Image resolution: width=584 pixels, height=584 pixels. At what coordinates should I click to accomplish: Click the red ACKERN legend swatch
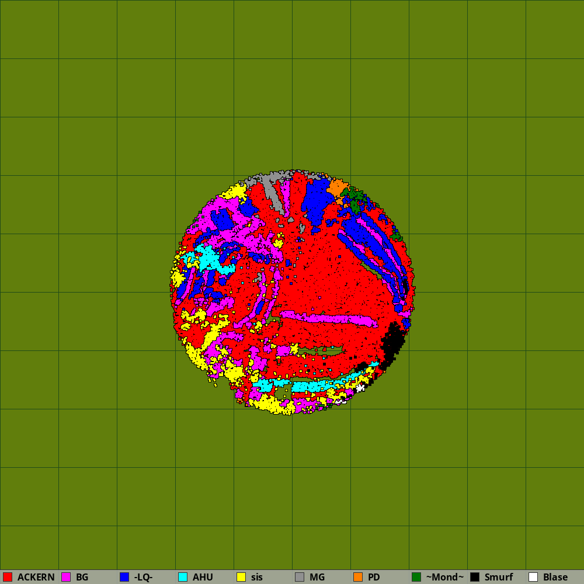(x=8, y=577)
